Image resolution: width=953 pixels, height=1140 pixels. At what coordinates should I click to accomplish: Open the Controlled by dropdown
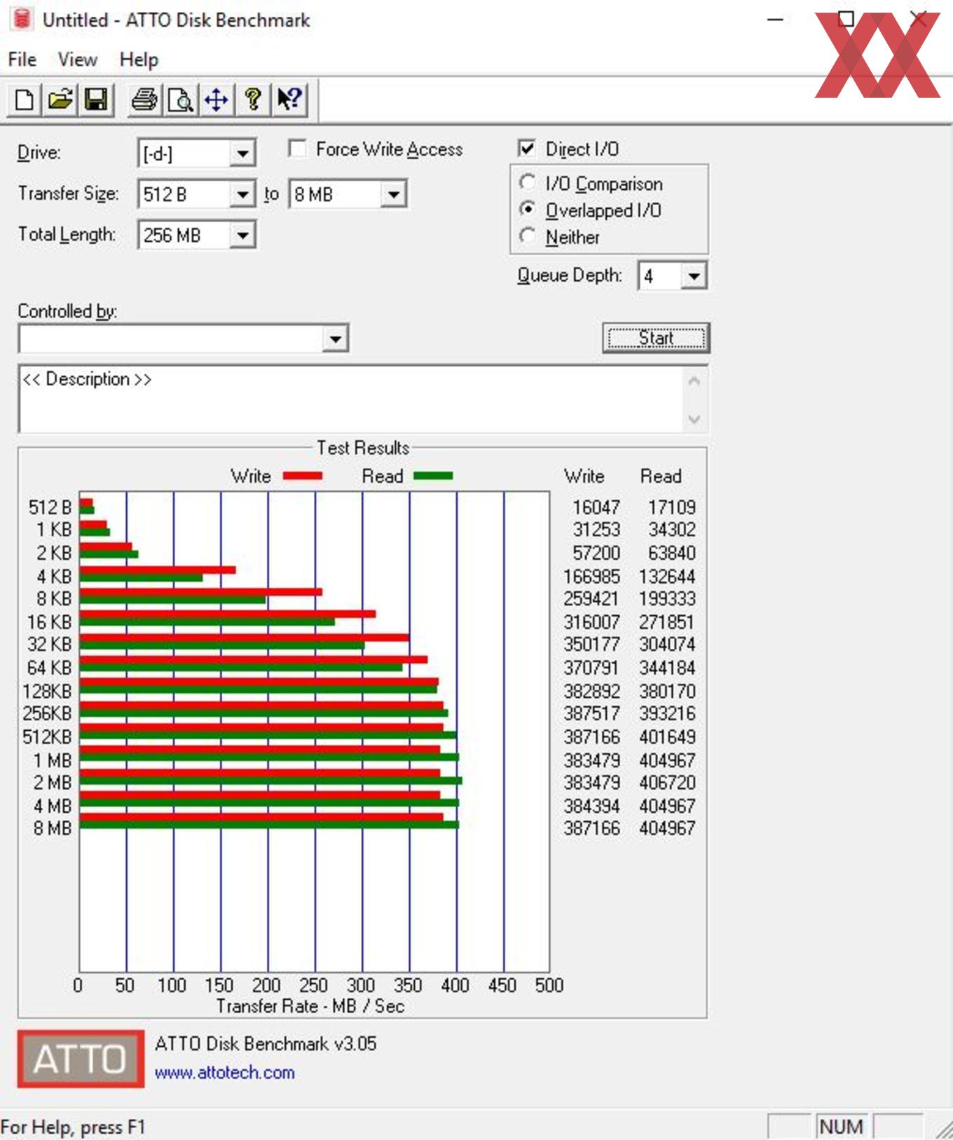tap(335, 339)
